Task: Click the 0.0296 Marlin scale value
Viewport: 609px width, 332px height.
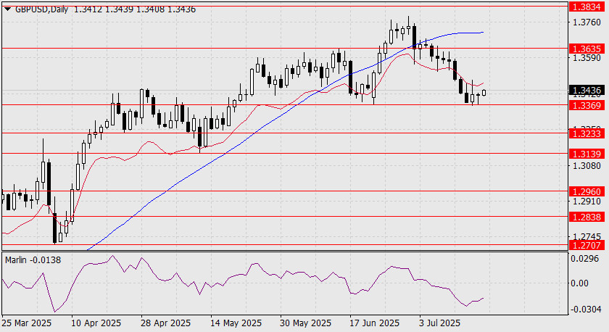Action: 585,258
